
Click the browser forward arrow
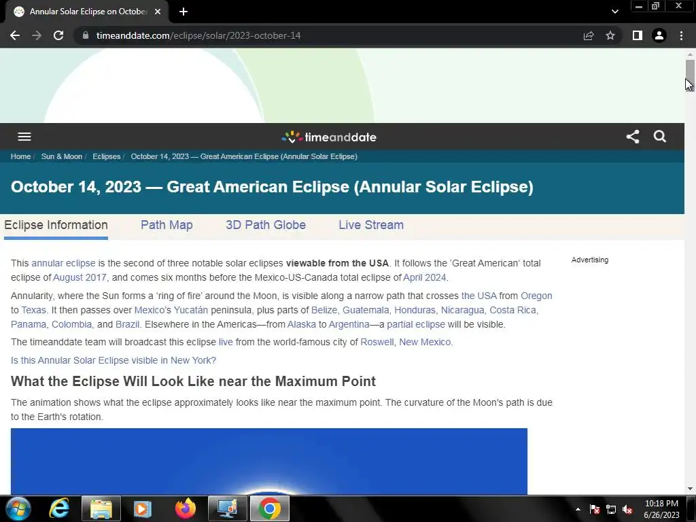click(x=37, y=35)
